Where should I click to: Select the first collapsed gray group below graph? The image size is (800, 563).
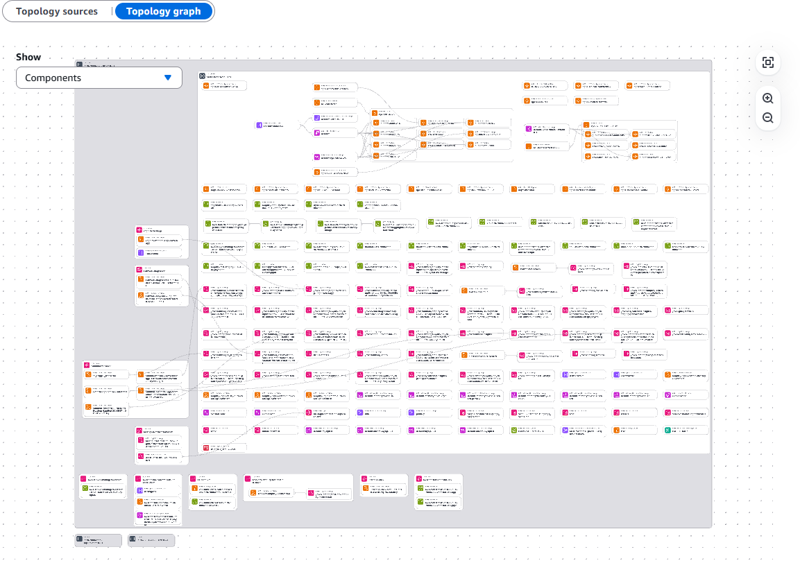(97, 539)
